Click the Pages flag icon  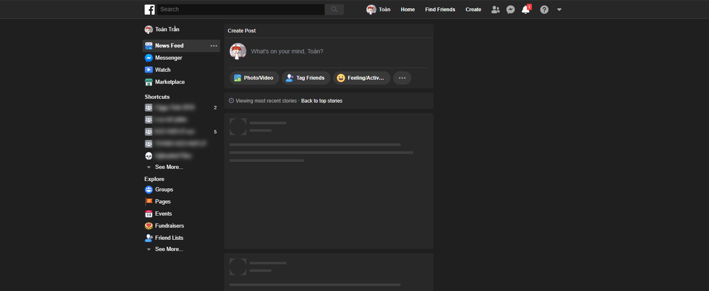(149, 202)
